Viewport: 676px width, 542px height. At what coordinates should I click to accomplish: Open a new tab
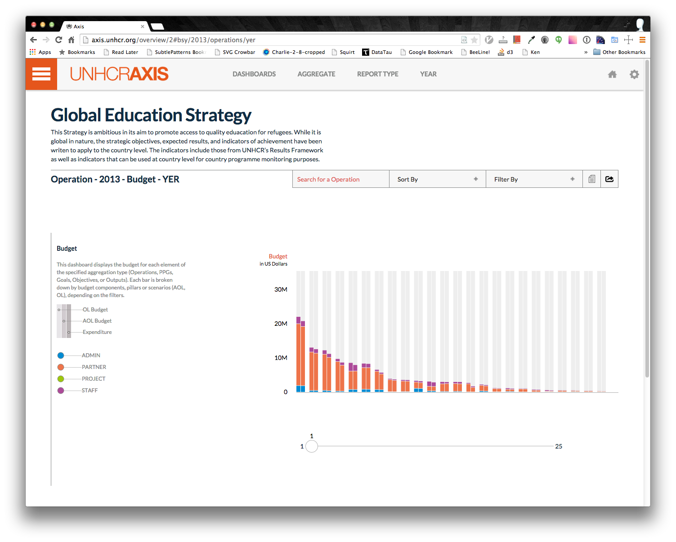pos(157,27)
